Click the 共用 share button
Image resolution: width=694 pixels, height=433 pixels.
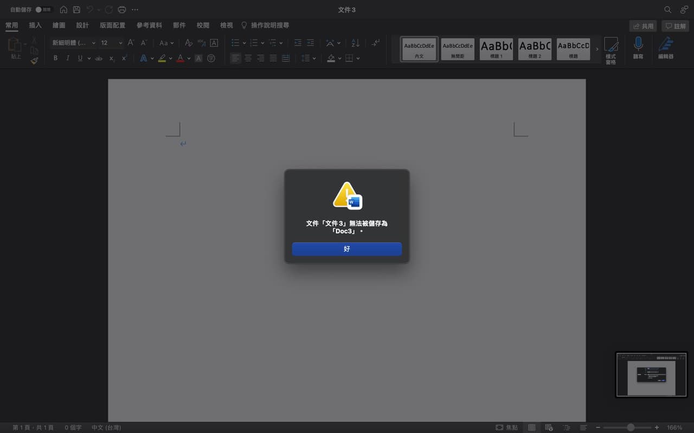point(643,26)
